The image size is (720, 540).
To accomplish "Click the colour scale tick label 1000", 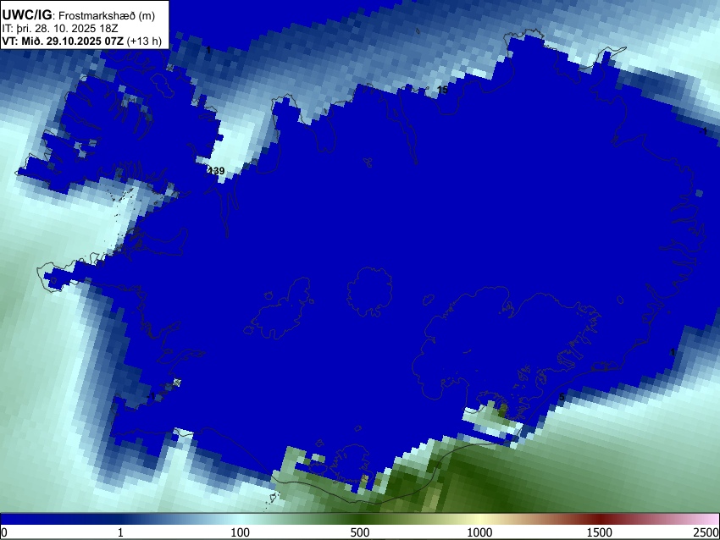I will (479, 532).
